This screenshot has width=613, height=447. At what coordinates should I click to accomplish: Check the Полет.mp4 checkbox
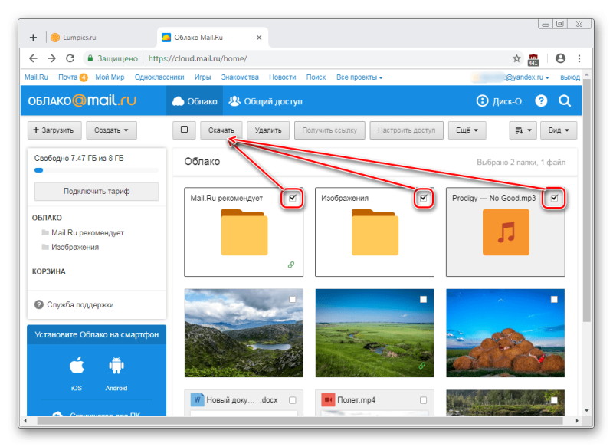tap(424, 400)
